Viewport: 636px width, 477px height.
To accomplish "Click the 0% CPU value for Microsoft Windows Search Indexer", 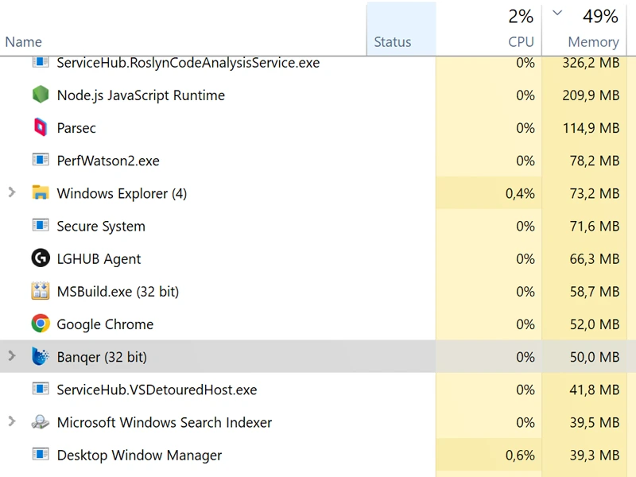I will point(525,423).
